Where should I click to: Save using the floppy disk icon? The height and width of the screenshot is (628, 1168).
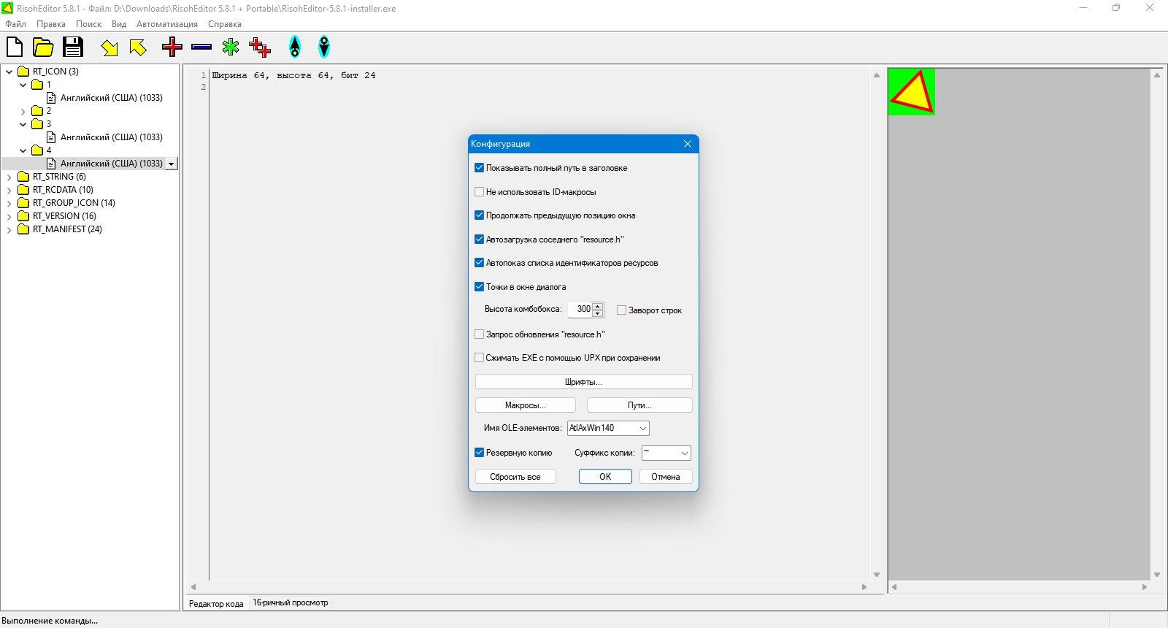click(x=73, y=47)
